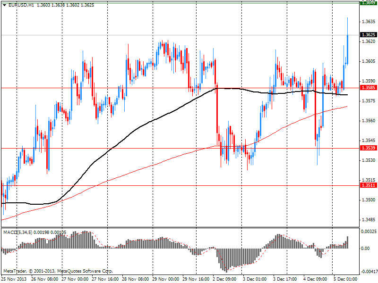Screen dimensions: 378x283
Task: Click the 1.3635 value on price scale
Action: point(368,22)
